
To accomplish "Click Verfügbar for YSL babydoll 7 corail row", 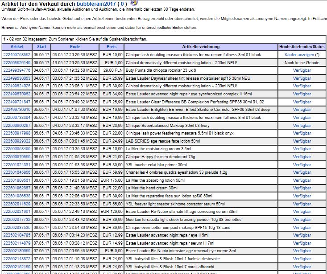I will coord(302,266).
